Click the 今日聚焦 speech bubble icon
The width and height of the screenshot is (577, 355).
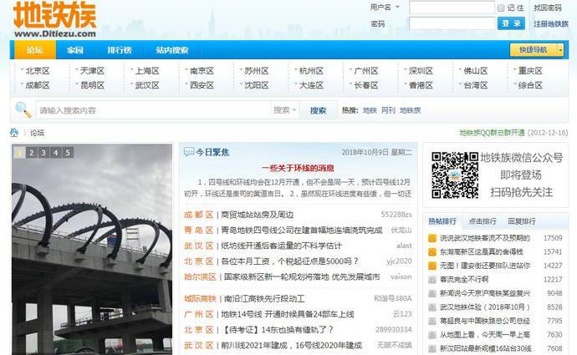188,152
